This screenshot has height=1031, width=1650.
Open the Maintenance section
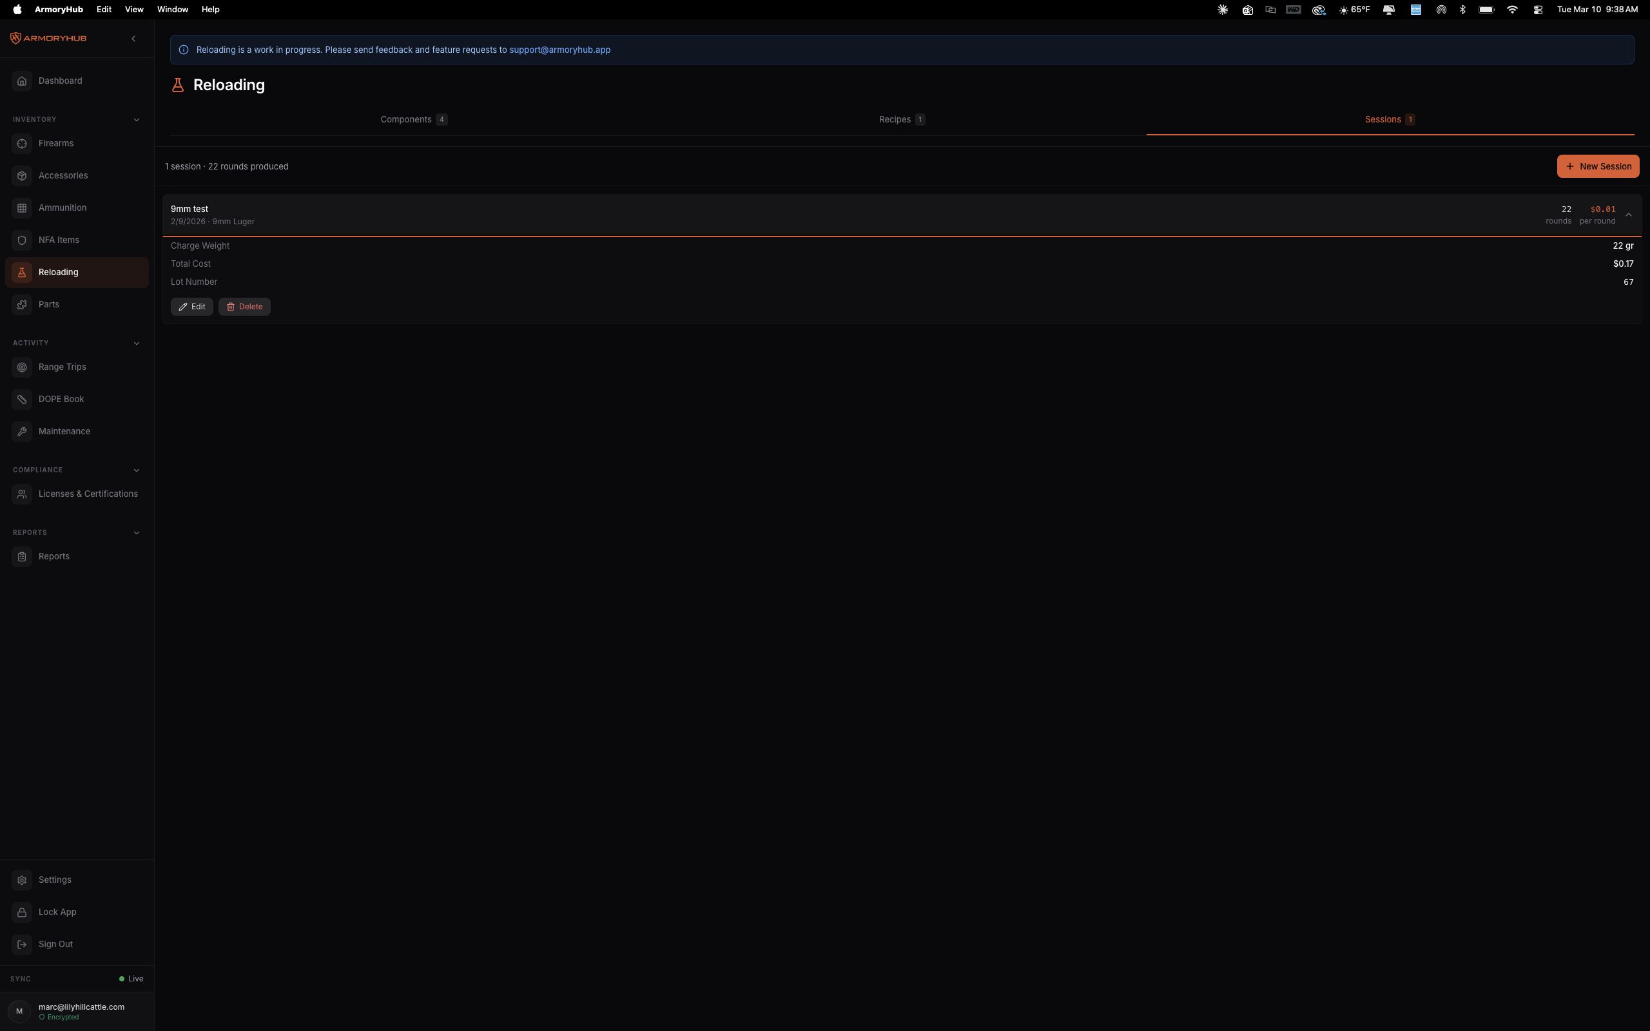[x=64, y=431]
